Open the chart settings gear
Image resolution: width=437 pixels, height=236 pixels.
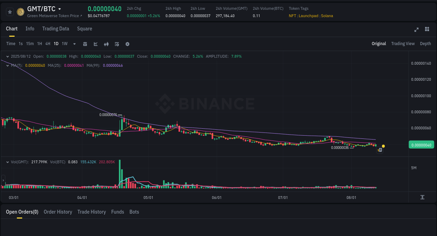click(127, 44)
